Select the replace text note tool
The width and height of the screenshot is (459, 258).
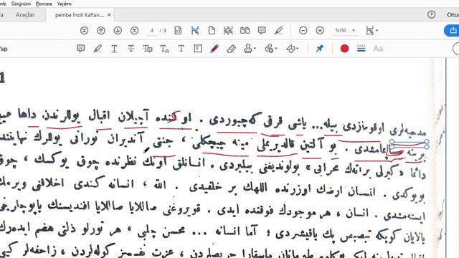148,49
